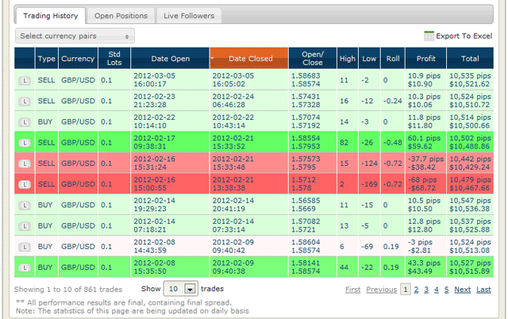
Task: Go to the First page link
Action: pos(352,290)
